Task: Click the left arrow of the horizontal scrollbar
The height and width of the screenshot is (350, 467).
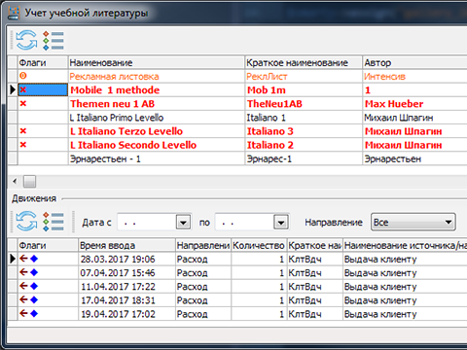Action: click(15, 181)
